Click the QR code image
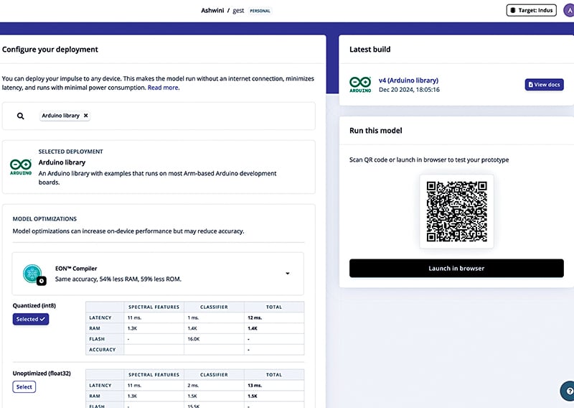The width and height of the screenshot is (574, 408). coord(456,211)
